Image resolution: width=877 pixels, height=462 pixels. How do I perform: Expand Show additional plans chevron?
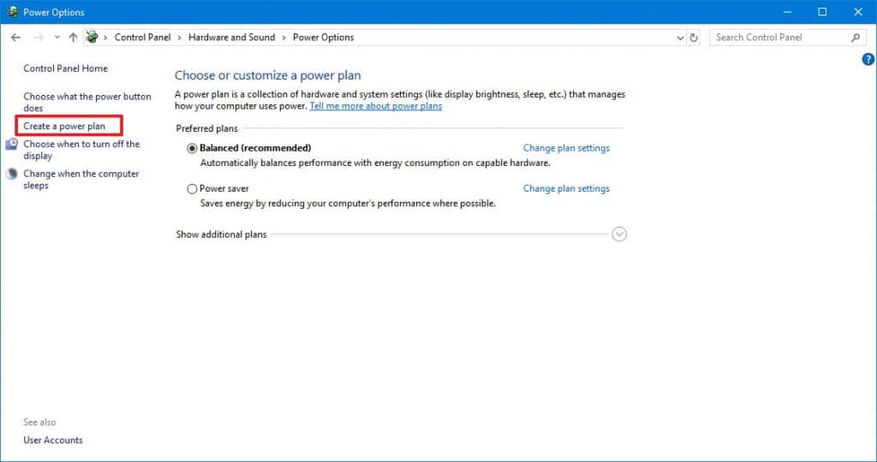pyautogui.click(x=619, y=234)
